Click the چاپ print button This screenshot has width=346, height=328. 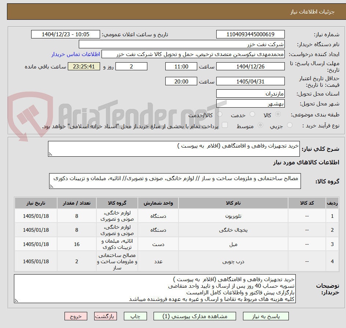click(135, 316)
